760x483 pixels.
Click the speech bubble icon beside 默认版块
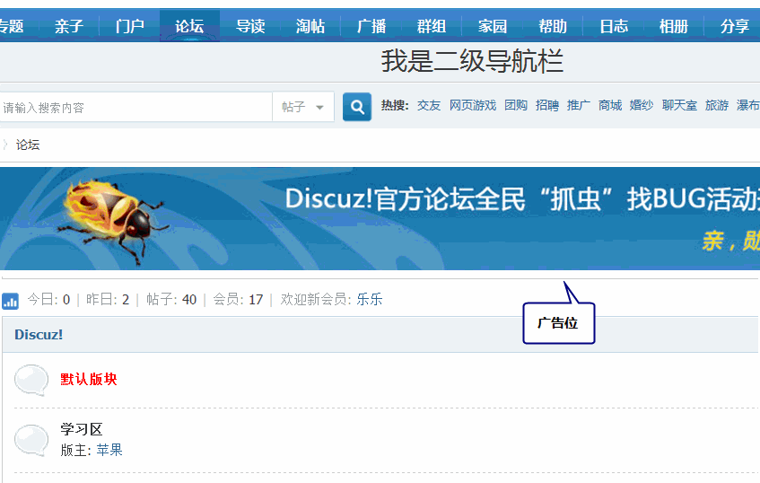[31, 380]
